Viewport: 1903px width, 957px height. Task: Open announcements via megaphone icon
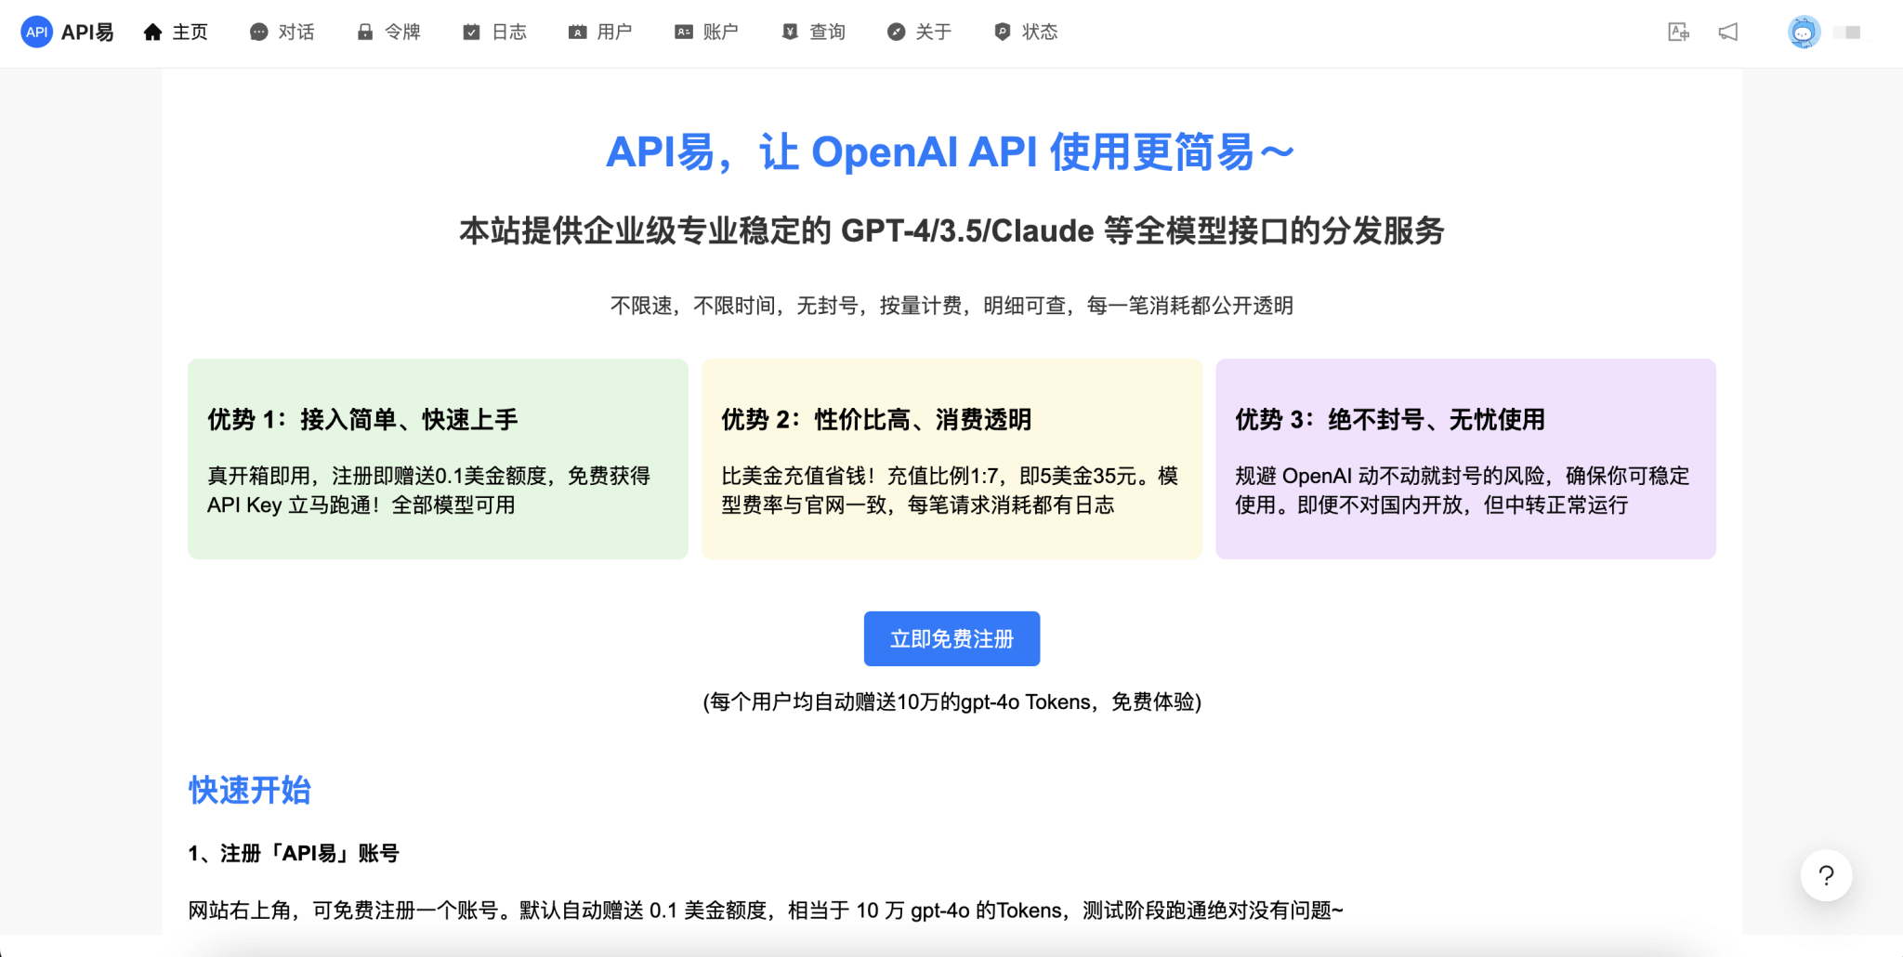[1728, 31]
